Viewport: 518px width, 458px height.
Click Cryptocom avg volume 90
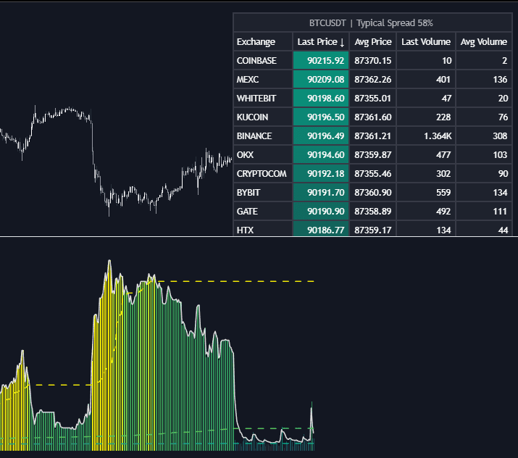tap(484, 173)
